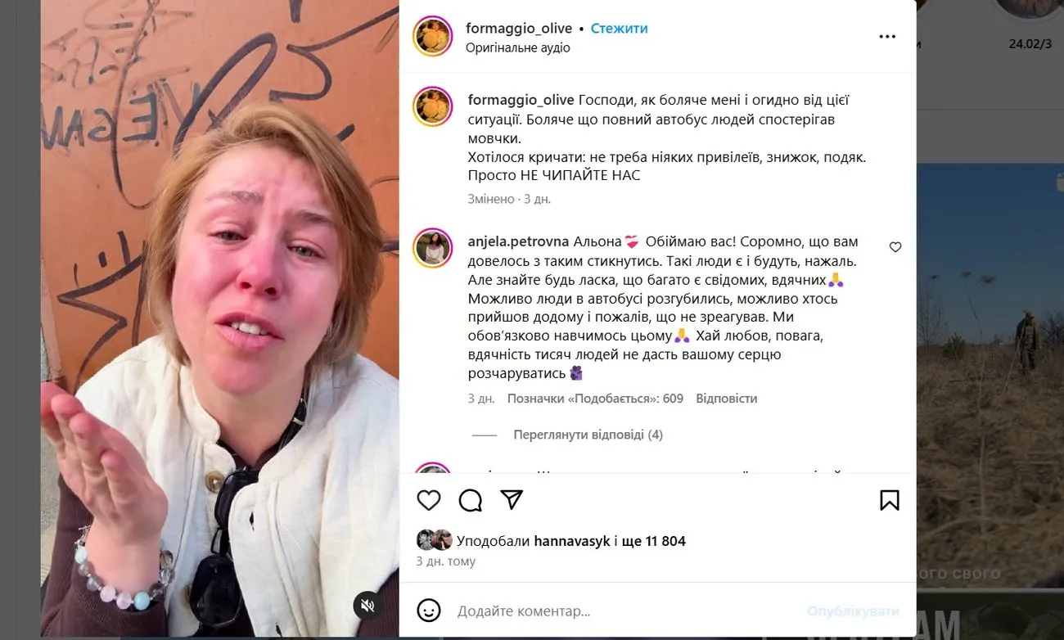Unmute the video with speaker icon
Screen dimensions: 1064x640
point(367,606)
